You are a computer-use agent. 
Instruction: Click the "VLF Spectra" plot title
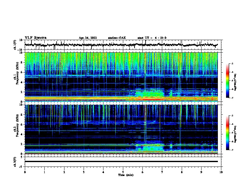[x=36, y=38]
